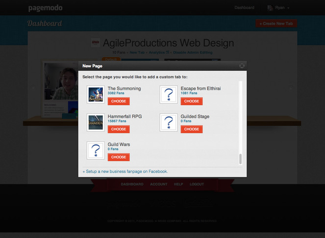The width and height of the screenshot is (325, 238).
Task: Click The Summoning page title
Action: point(124,88)
